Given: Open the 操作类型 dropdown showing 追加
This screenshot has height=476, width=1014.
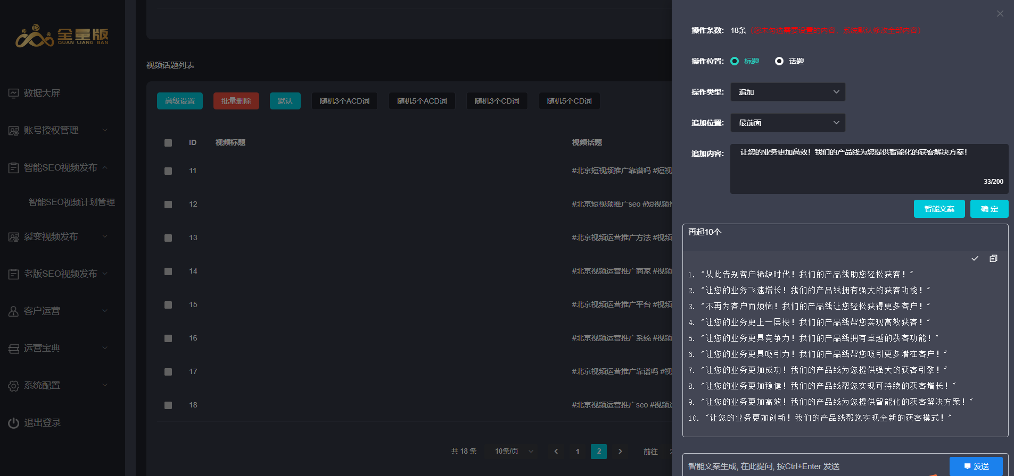Looking at the screenshot, I should pyautogui.click(x=788, y=92).
